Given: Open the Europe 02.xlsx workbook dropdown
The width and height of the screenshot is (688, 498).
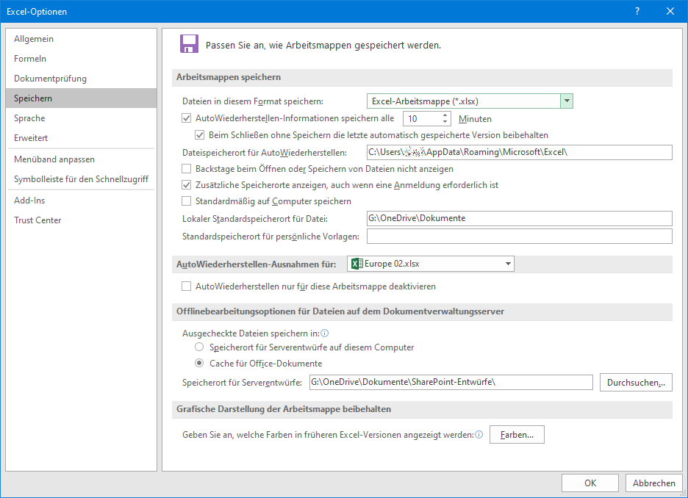Looking at the screenshot, I should [431, 264].
